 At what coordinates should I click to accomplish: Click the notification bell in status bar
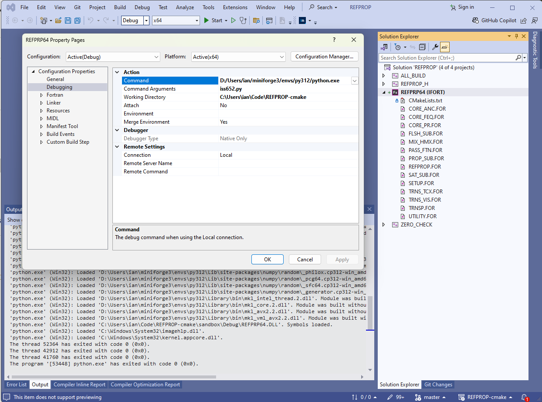pyautogui.click(x=525, y=397)
